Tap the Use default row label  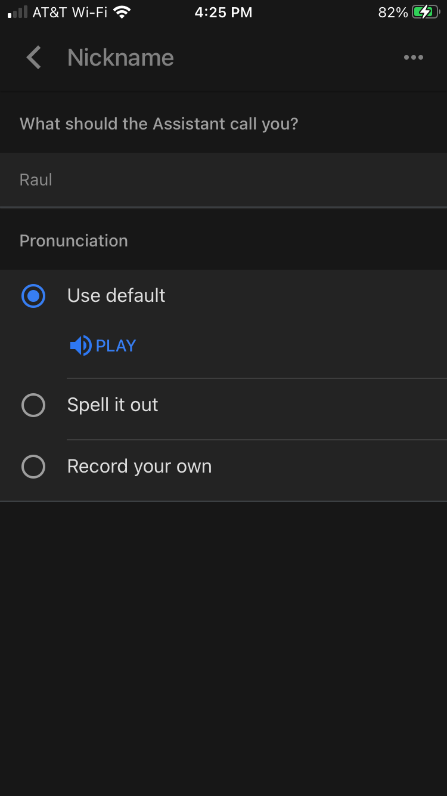coord(116,296)
